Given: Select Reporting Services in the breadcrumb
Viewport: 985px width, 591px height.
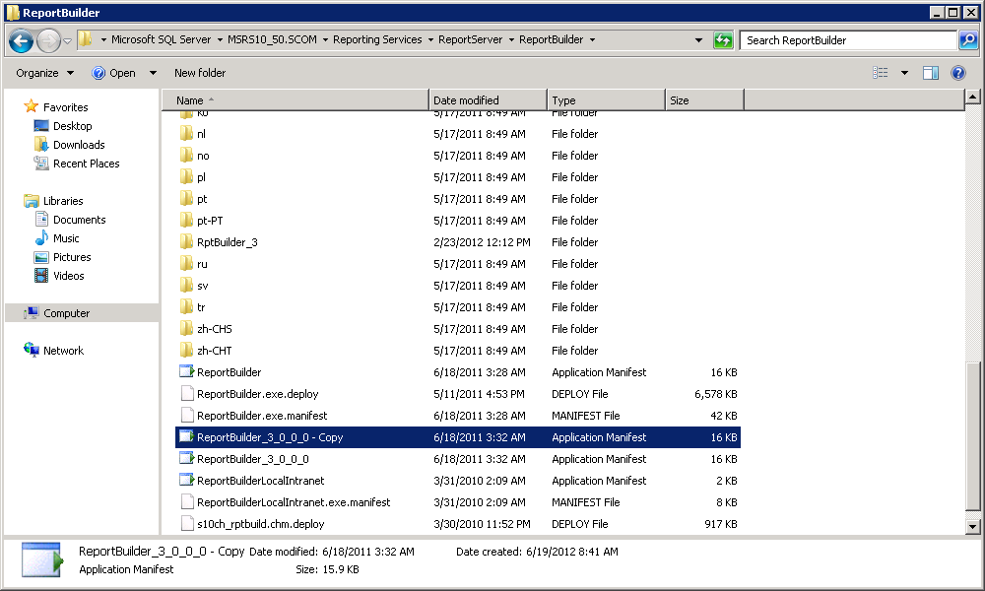Looking at the screenshot, I should (377, 39).
